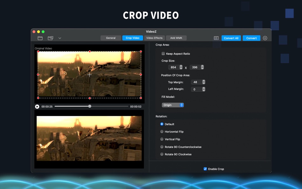Click the top-right crop handle

pos(141,52)
